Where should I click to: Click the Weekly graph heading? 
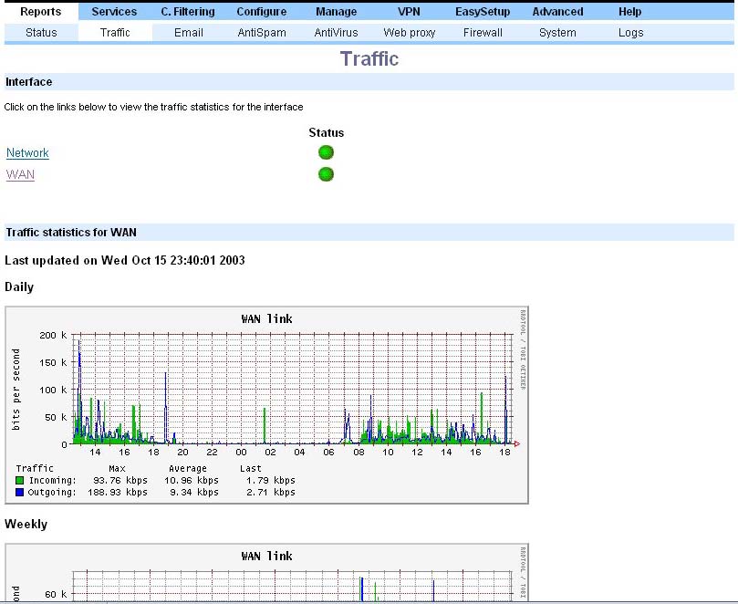(x=26, y=525)
